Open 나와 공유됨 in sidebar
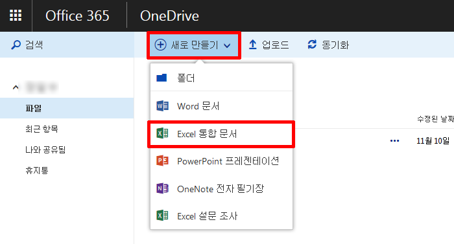The width and height of the screenshot is (454, 244). [x=45, y=150]
